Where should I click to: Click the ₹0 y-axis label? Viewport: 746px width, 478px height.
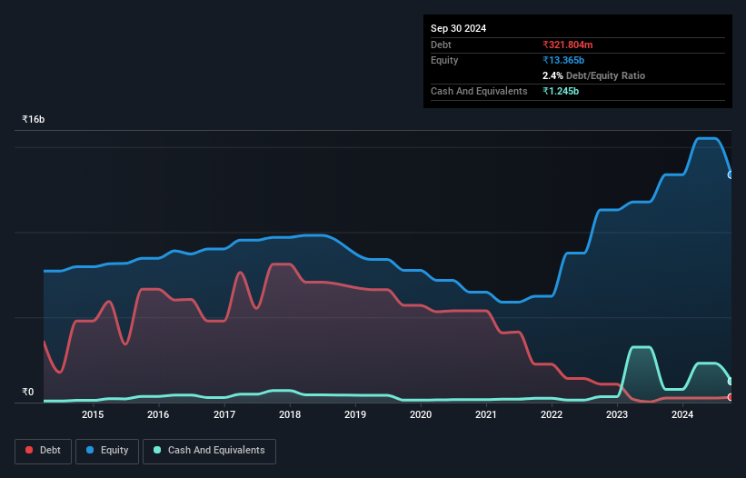28,392
